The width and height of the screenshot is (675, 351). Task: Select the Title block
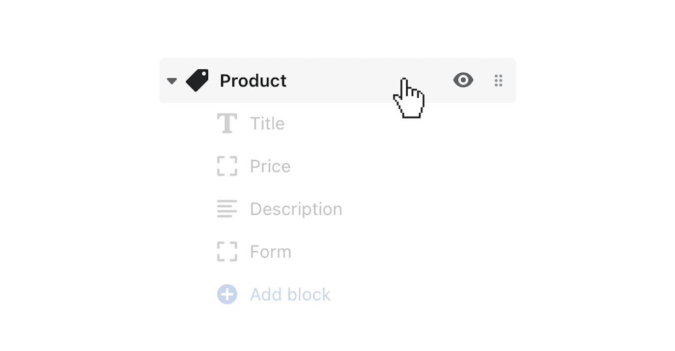coord(267,123)
